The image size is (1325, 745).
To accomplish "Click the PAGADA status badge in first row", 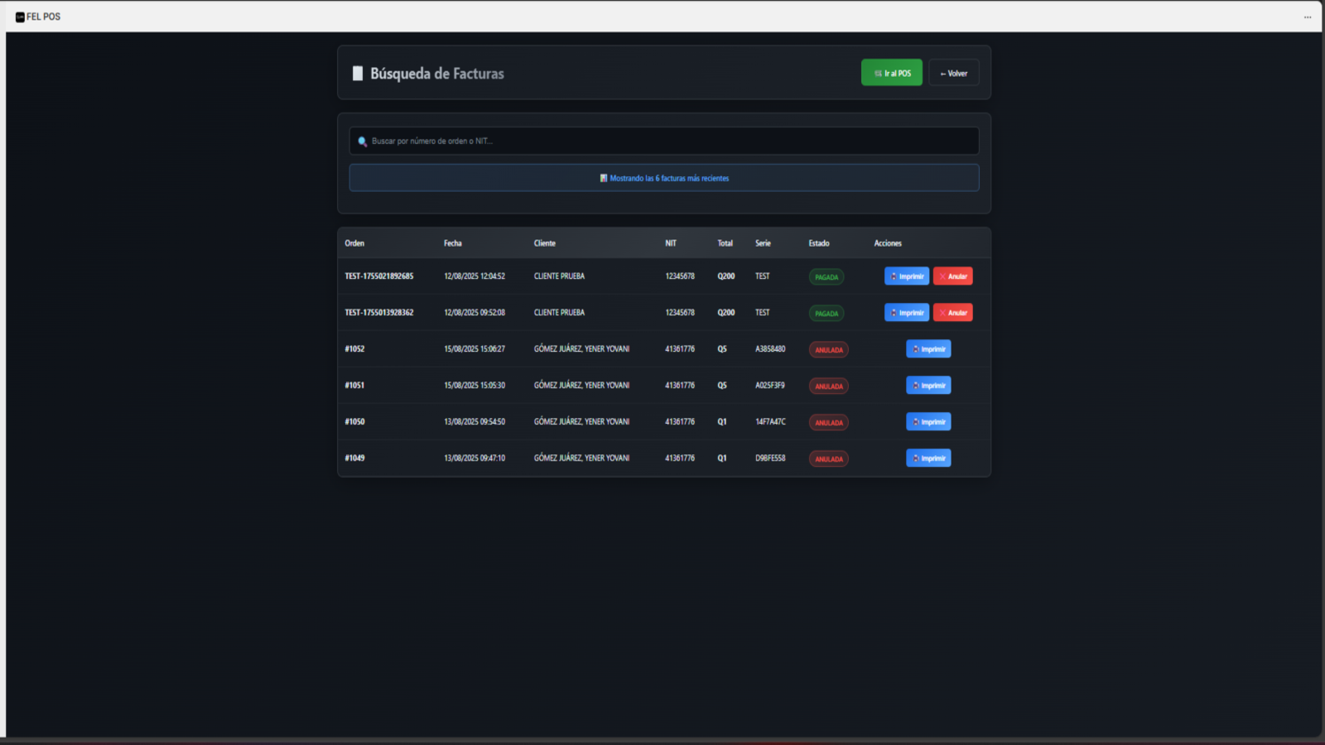I will point(826,277).
